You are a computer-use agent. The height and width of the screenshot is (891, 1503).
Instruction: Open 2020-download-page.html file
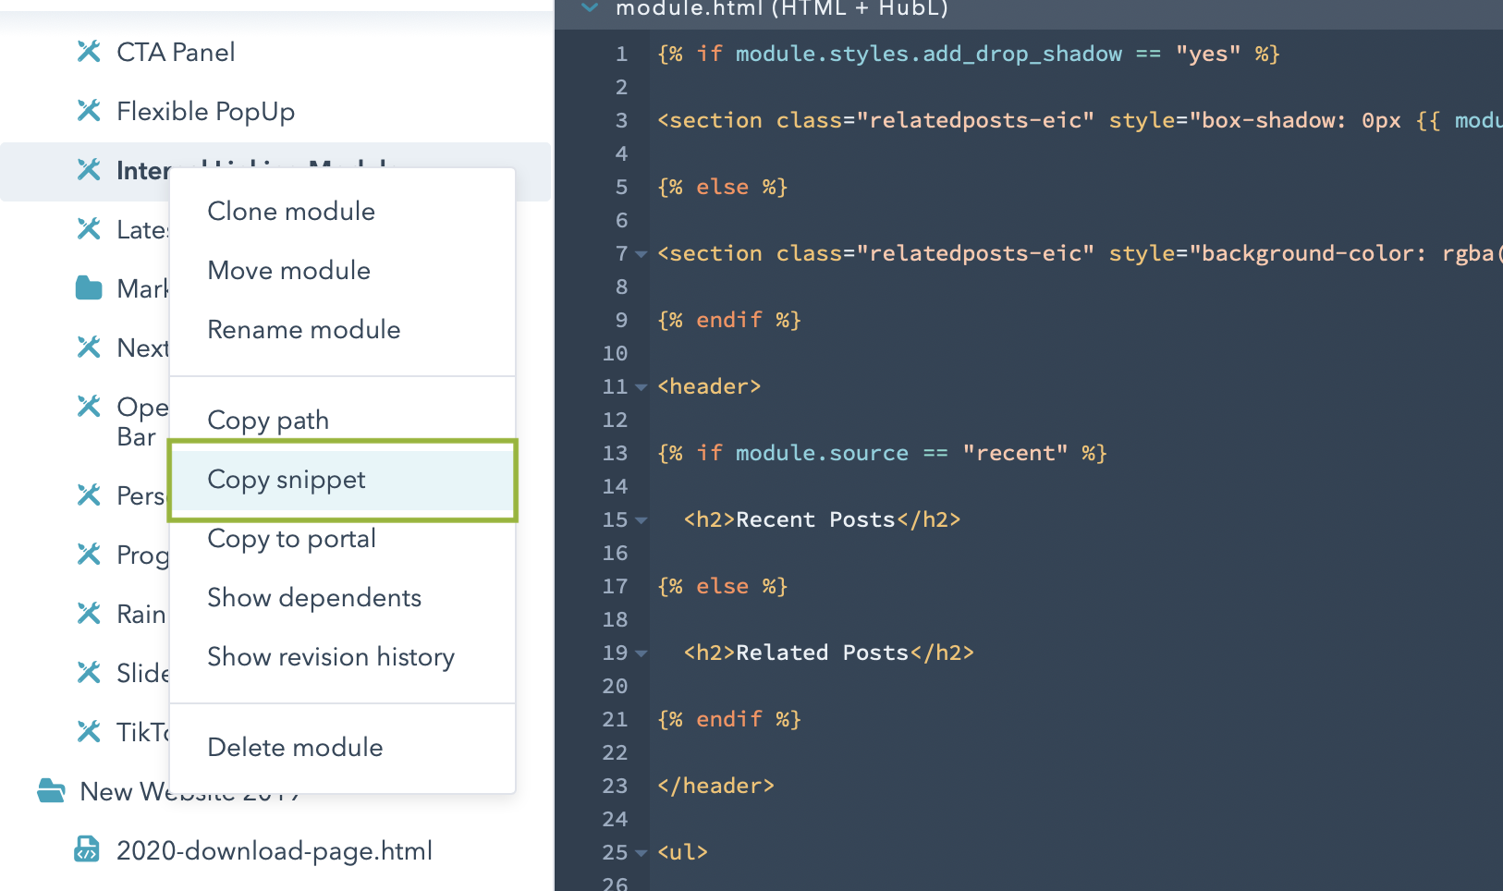point(275,851)
